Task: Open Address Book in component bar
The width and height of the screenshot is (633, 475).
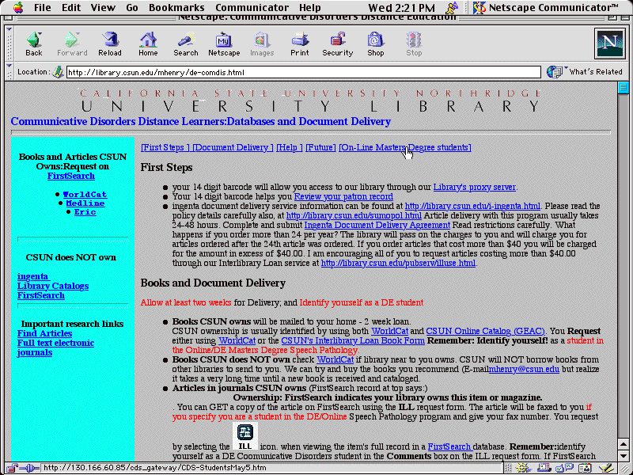Action: click(x=585, y=468)
